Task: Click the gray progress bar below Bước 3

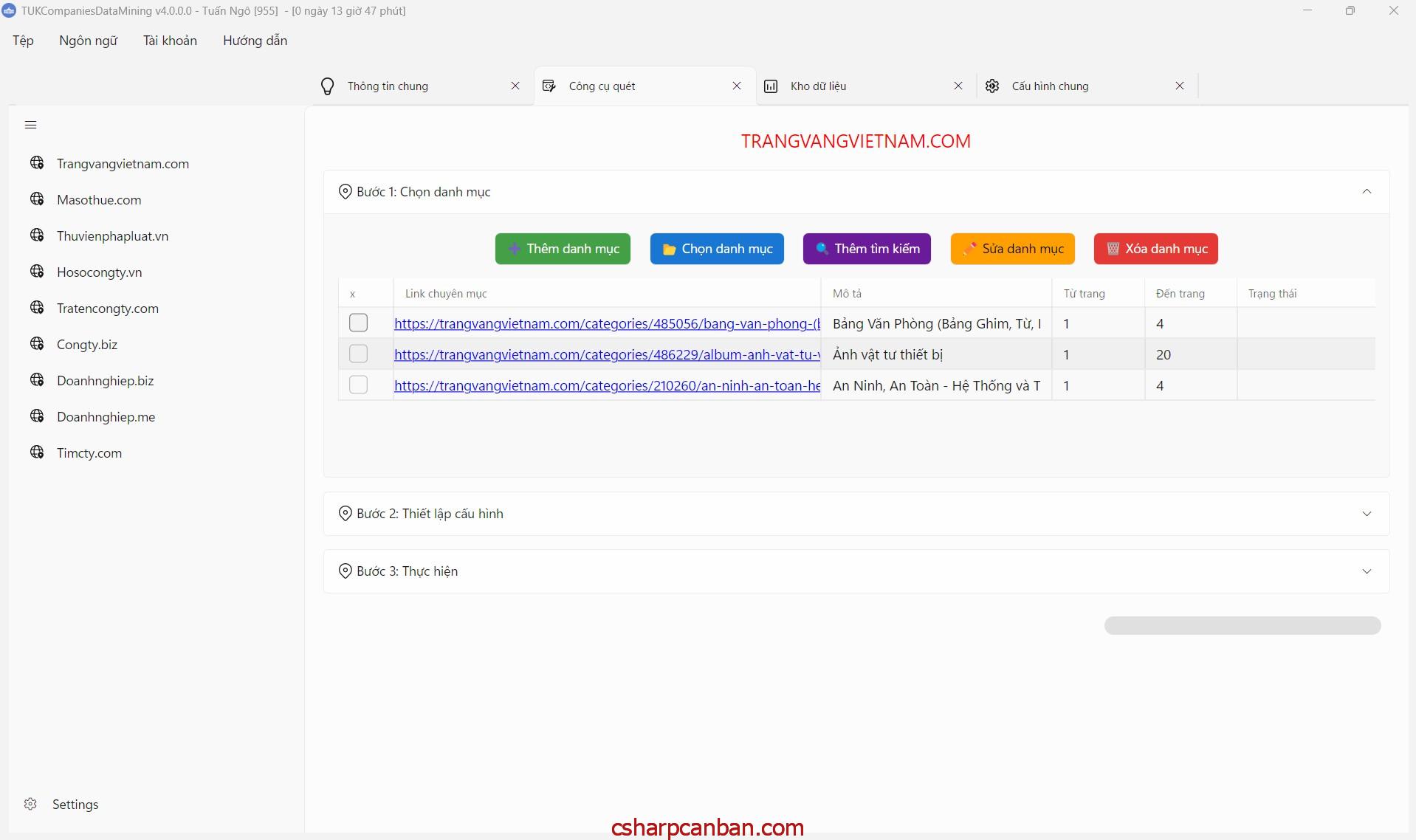Action: 1242,626
